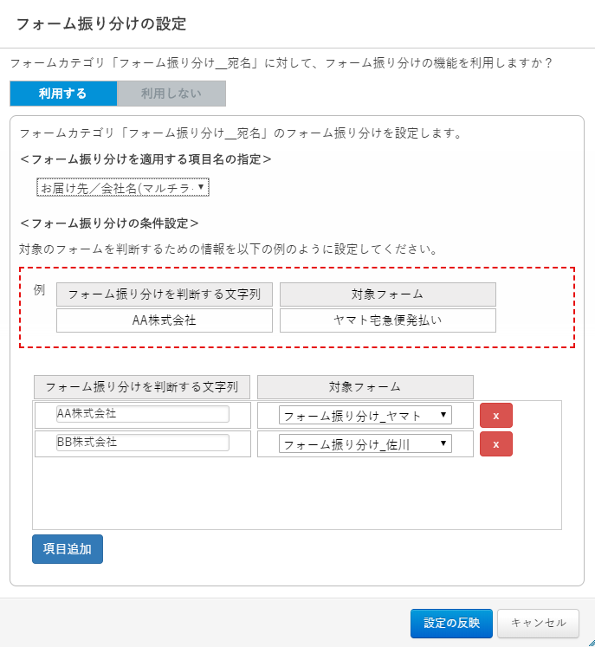This screenshot has height=647, width=595.
Task: Apply settings with 設定の反映 button
Action: [451, 624]
